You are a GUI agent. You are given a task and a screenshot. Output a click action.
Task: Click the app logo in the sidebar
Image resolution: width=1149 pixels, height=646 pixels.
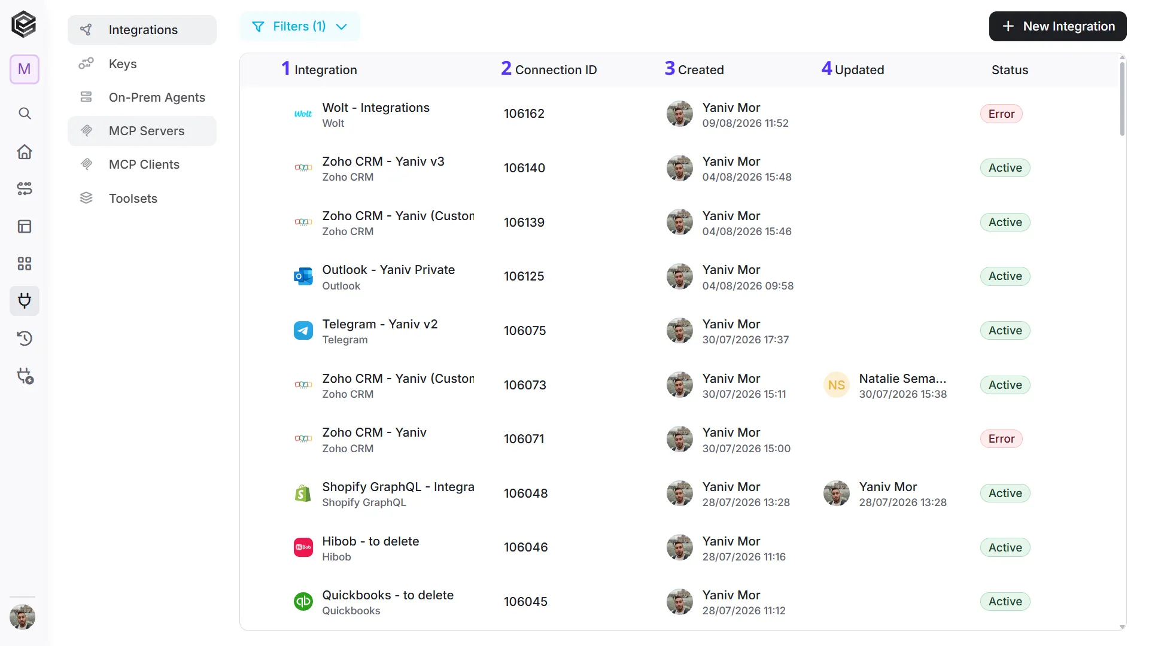click(24, 25)
